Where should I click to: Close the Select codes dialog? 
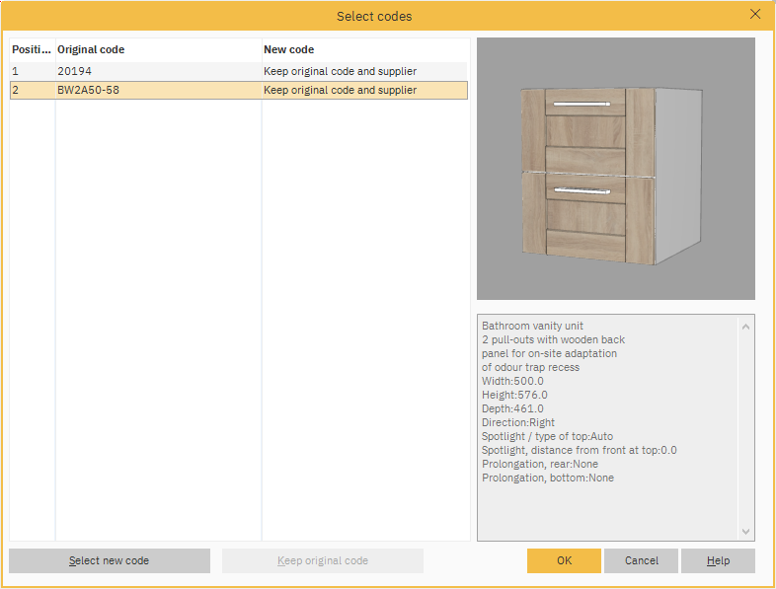(x=755, y=15)
